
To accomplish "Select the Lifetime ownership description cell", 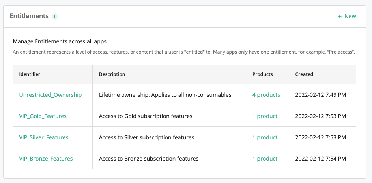I will coord(165,95).
